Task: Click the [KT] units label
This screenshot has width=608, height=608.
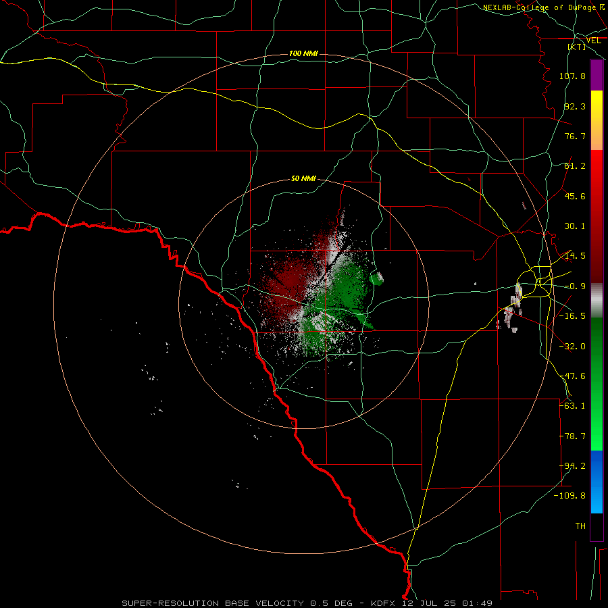Action: click(x=577, y=47)
